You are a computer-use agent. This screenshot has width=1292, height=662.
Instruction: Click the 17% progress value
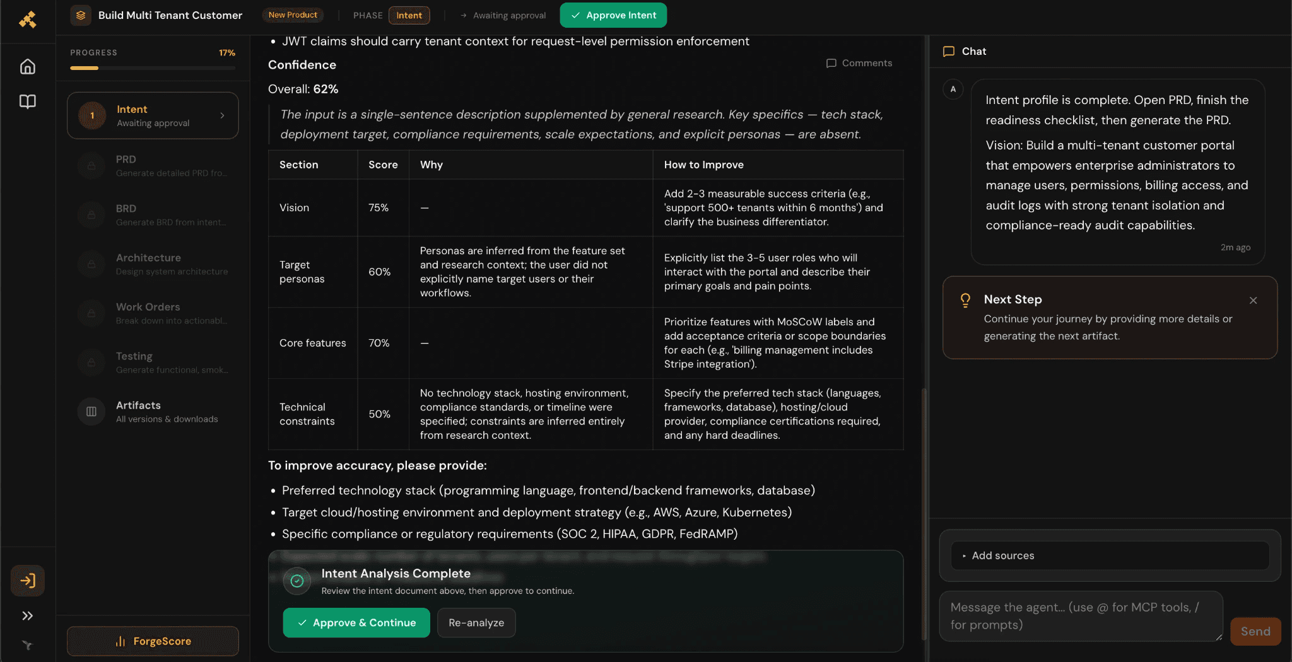point(227,53)
